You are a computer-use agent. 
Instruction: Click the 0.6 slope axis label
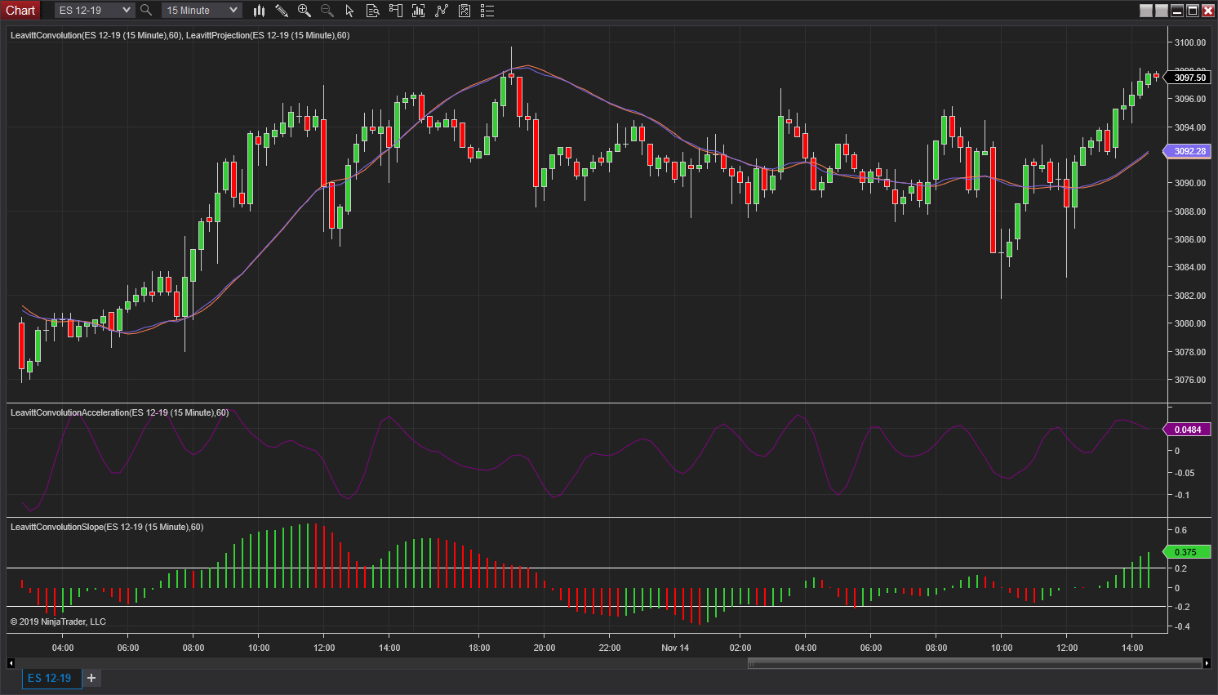click(1180, 530)
